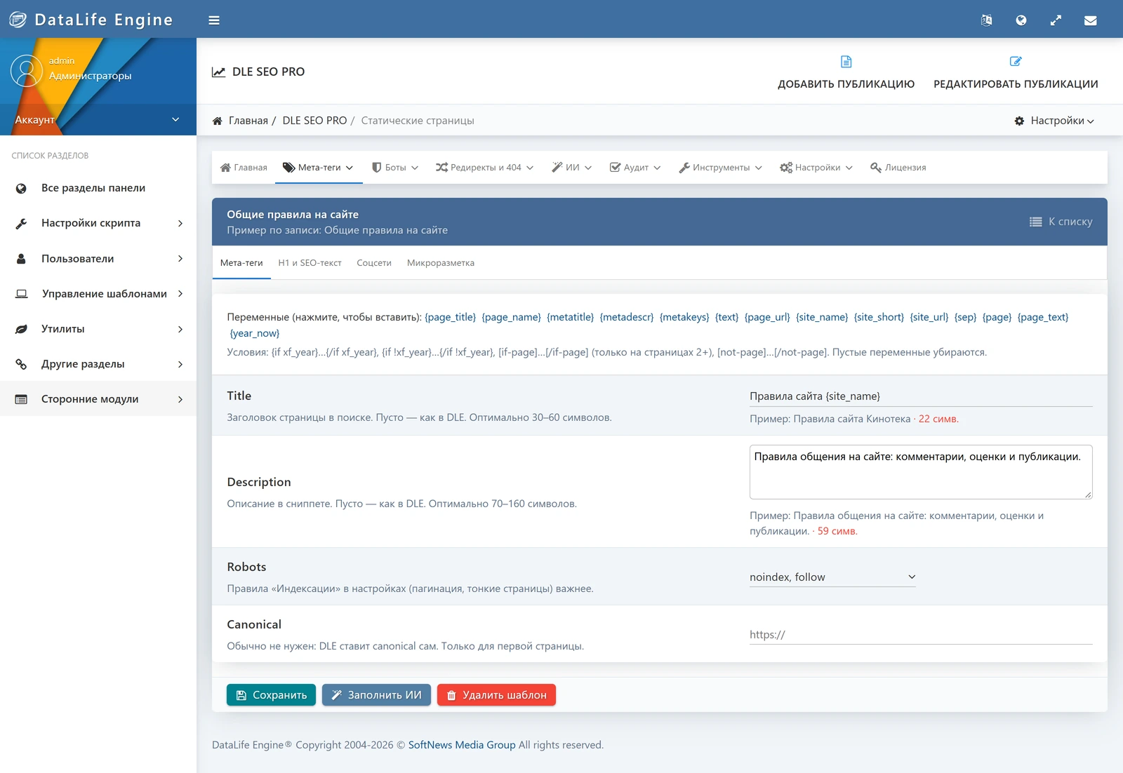1123x773 pixels.
Task: Open the Лицензия menu item
Action: pyautogui.click(x=898, y=168)
